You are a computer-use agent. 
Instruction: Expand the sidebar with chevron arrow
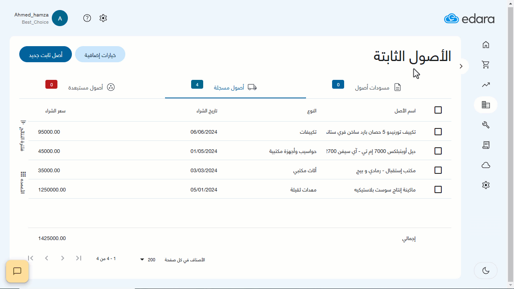[x=461, y=66]
